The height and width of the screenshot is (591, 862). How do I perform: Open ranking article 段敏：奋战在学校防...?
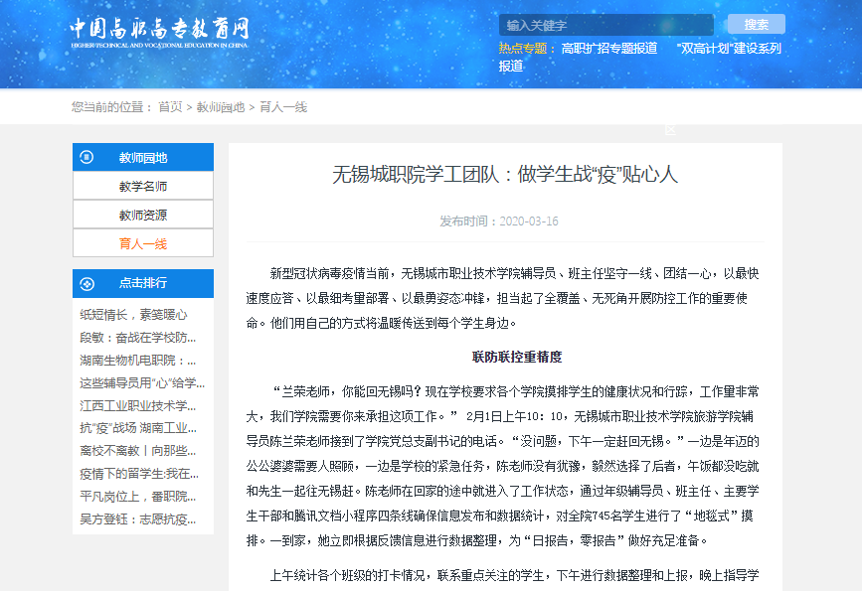point(138,338)
